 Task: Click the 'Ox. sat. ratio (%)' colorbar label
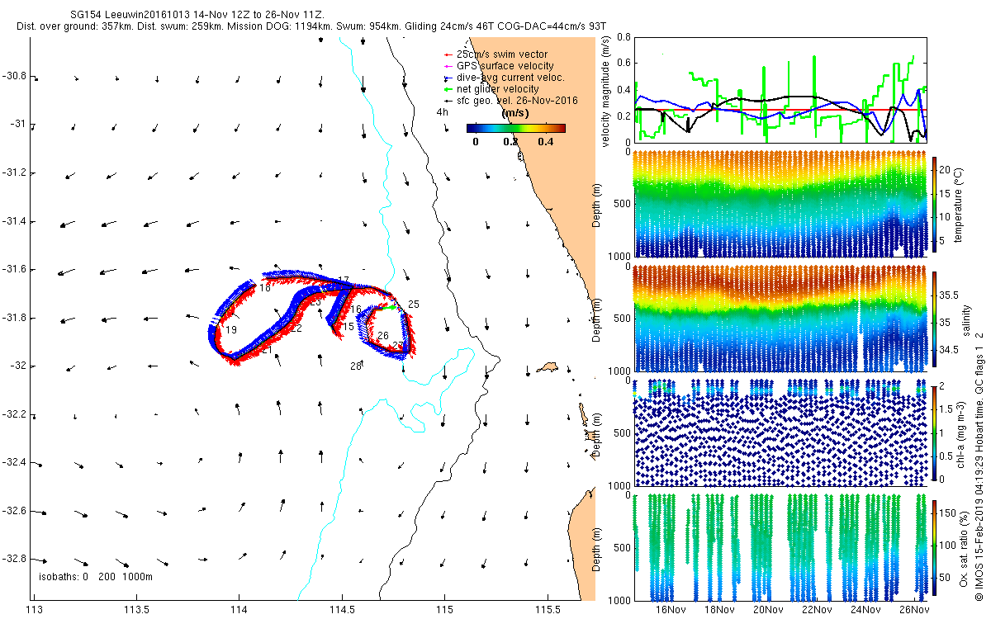tap(965, 548)
